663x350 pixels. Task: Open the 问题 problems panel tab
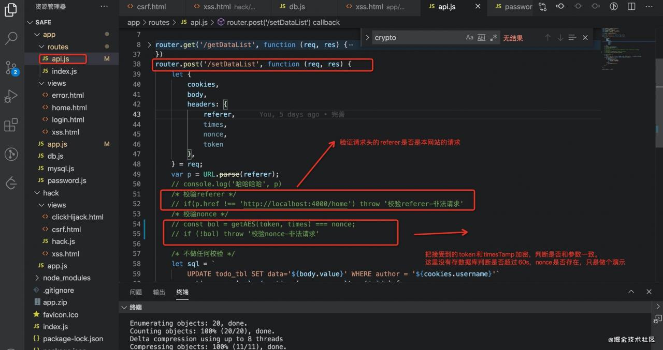(136, 292)
